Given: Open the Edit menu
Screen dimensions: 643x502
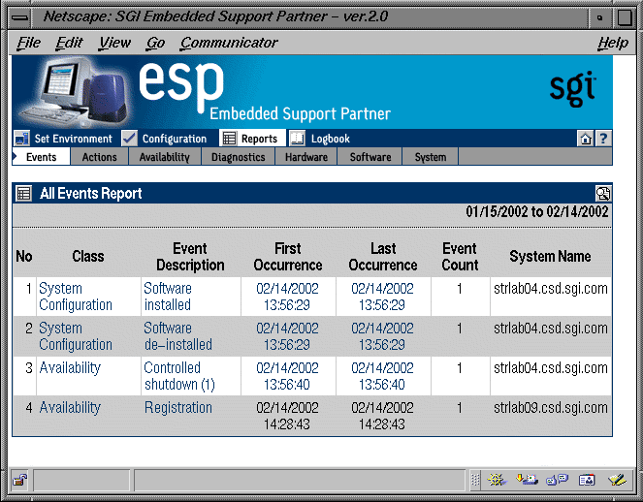Looking at the screenshot, I should pos(69,43).
